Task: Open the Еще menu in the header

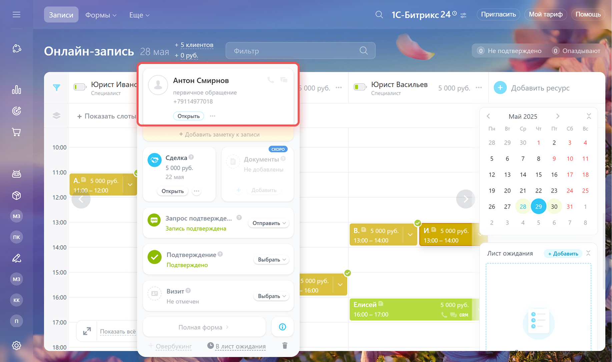Action: [139, 15]
